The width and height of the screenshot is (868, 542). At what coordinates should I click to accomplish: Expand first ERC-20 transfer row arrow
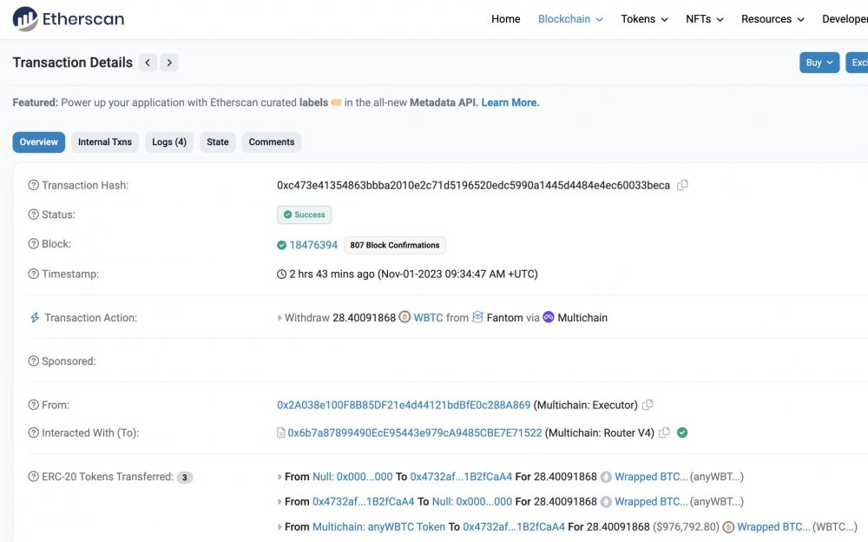pyautogui.click(x=279, y=477)
